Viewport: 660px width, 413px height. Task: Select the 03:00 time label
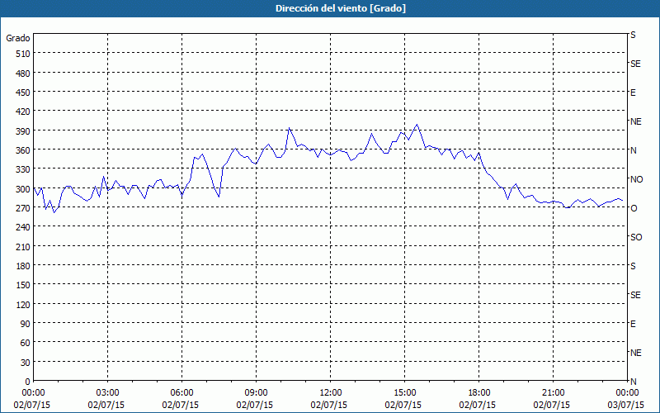point(108,392)
